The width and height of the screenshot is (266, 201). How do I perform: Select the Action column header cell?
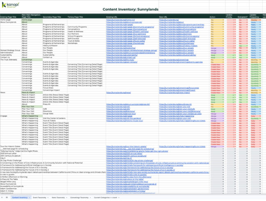[x=217, y=16]
